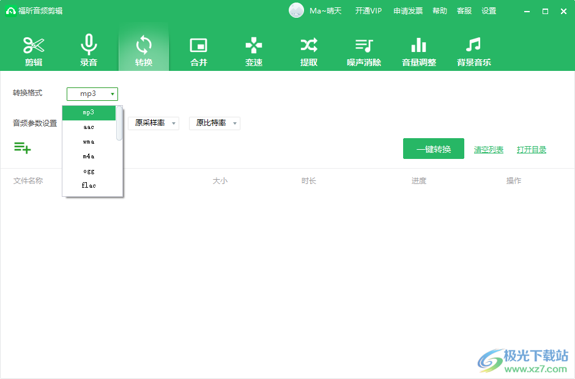The height and width of the screenshot is (379, 575).
Task: Click 开通VIP in title bar
Action: (x=368, y=11)
